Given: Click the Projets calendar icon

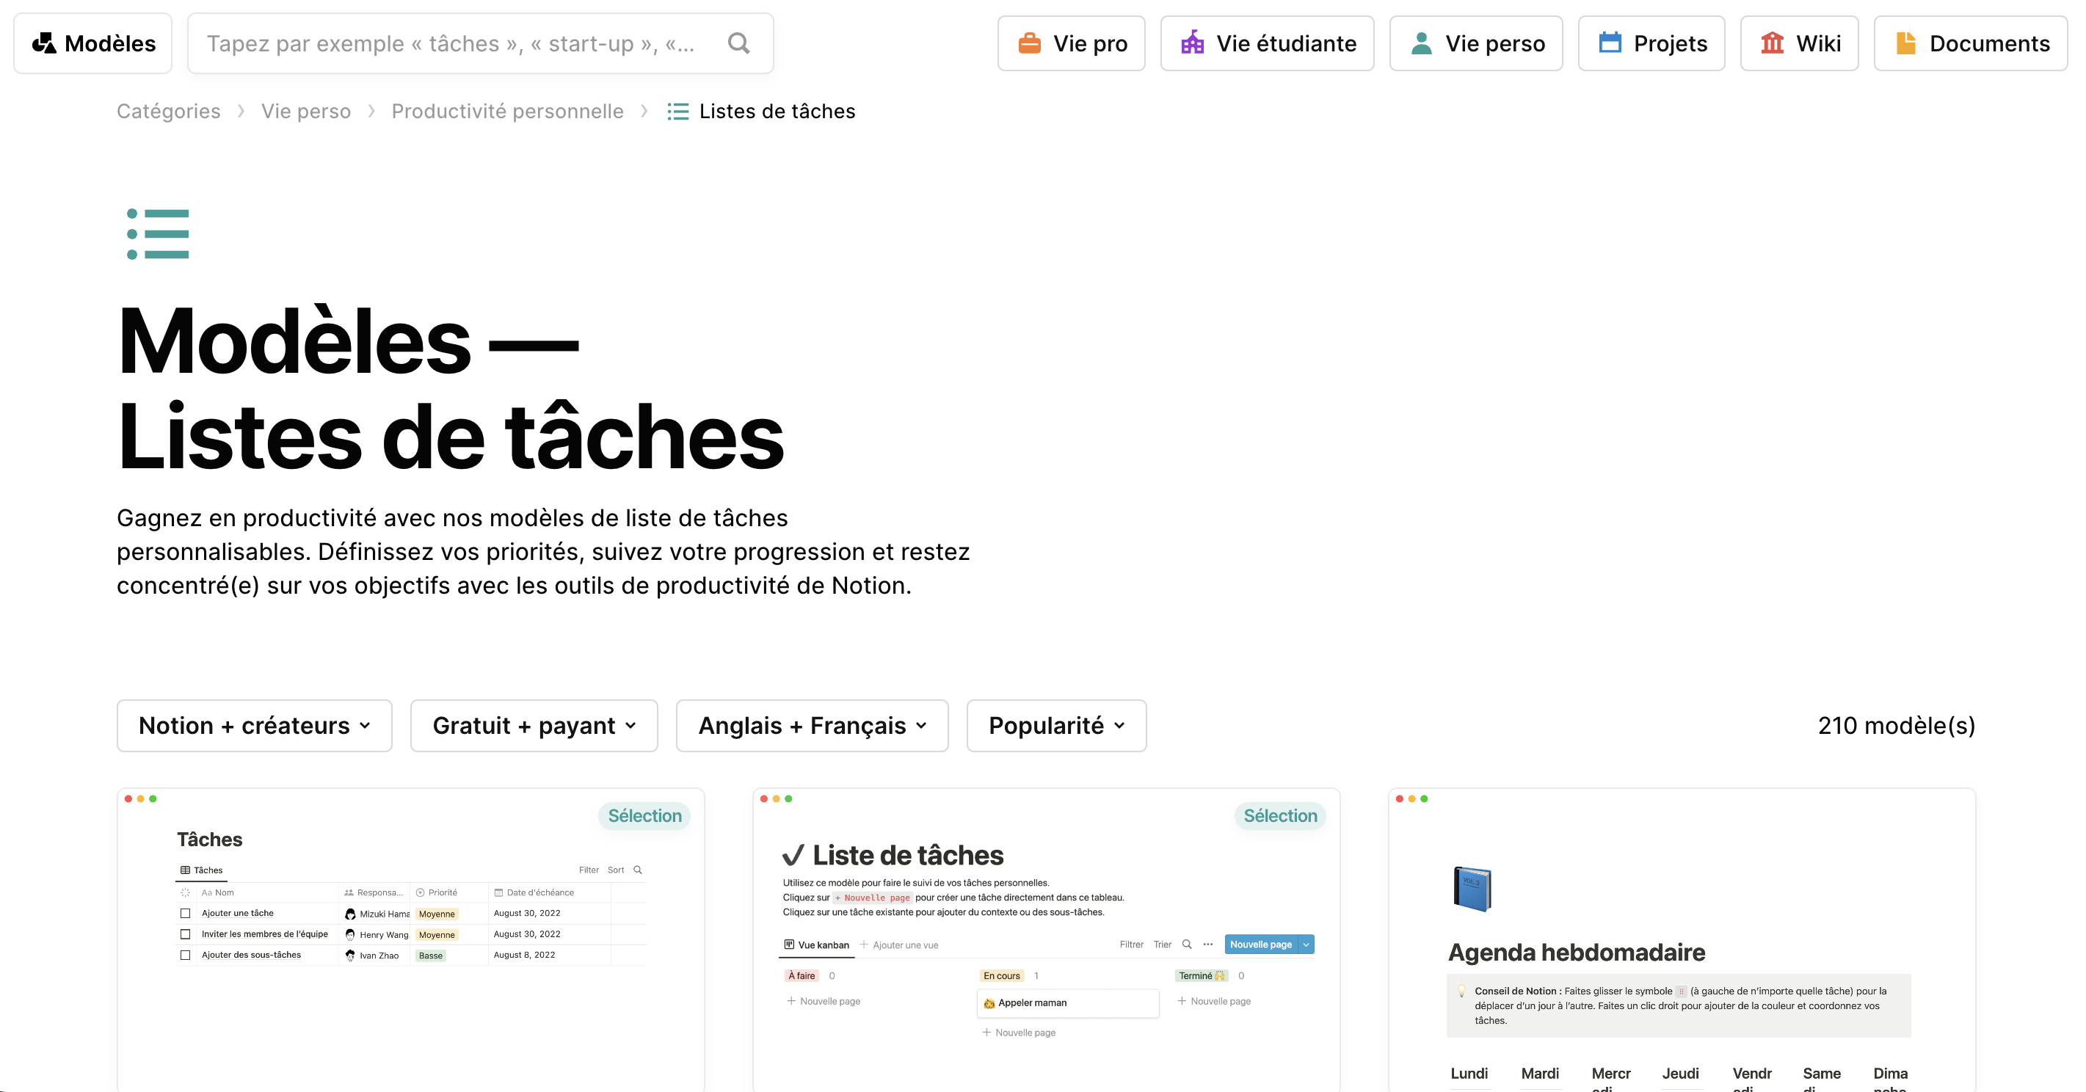Looking at the screenshot, I should pos(1610,42).
